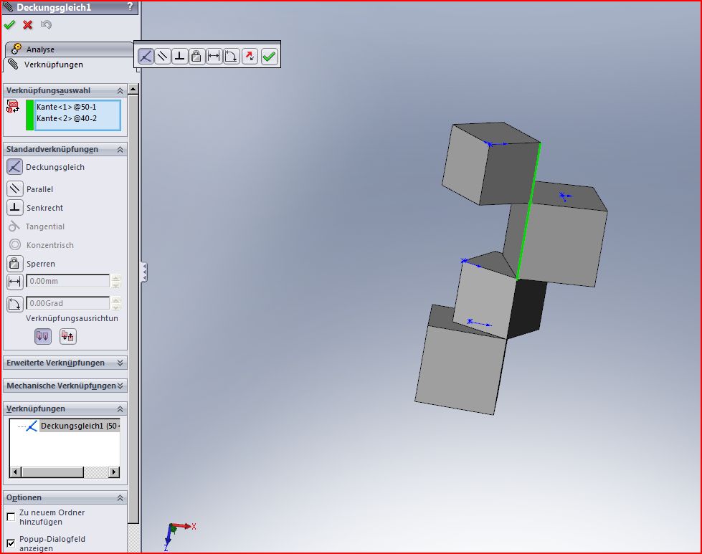Click the undo arrow in property manager
Viewport: 702px width, 554px height.
[x=46, y=24]
